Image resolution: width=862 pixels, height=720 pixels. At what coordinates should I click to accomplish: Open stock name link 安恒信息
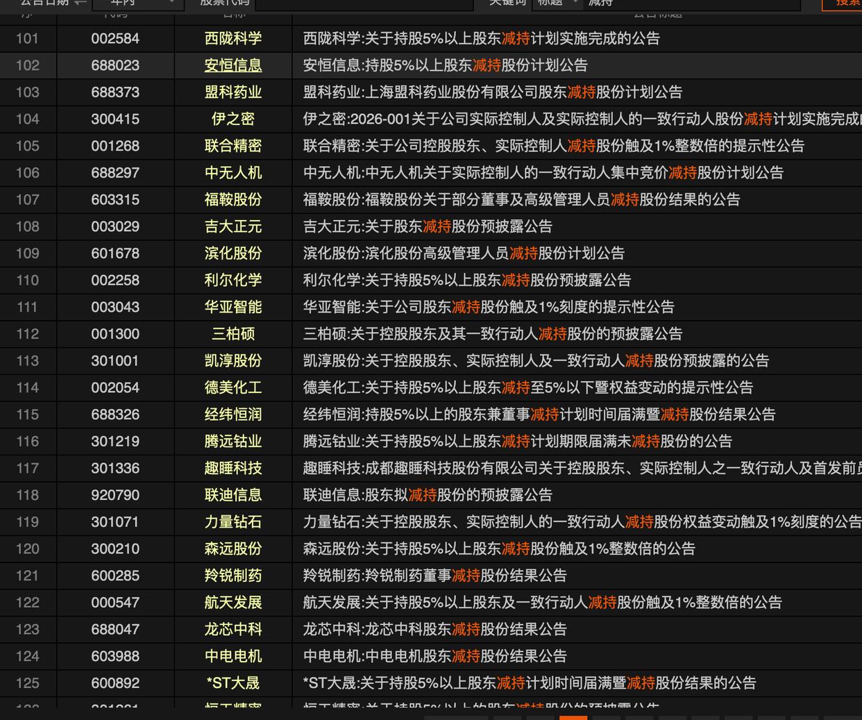(x=233, y=65)
